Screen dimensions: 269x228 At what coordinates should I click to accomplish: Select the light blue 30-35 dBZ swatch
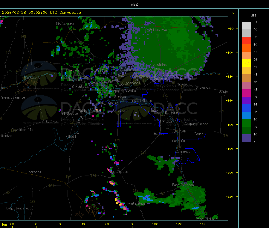coord(246,116)
